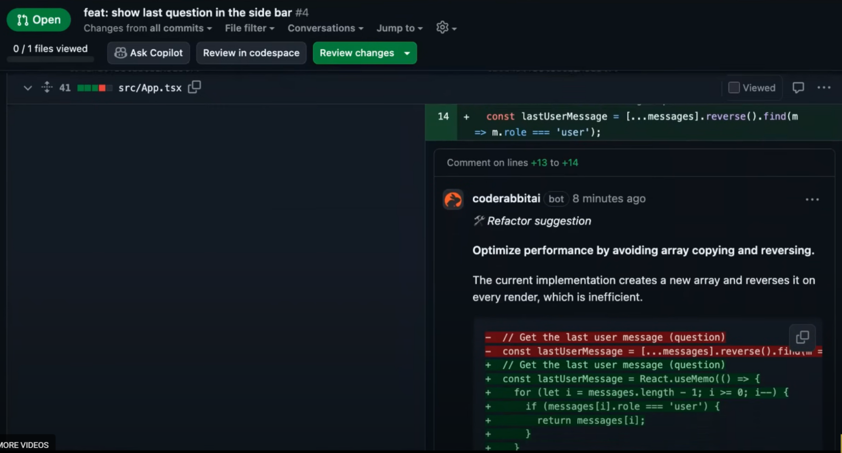Image resolution: width=842 pixels, height=453 pixels.
Task: Click the move-file drag handle near App.tsx
Action: [47, 87]
